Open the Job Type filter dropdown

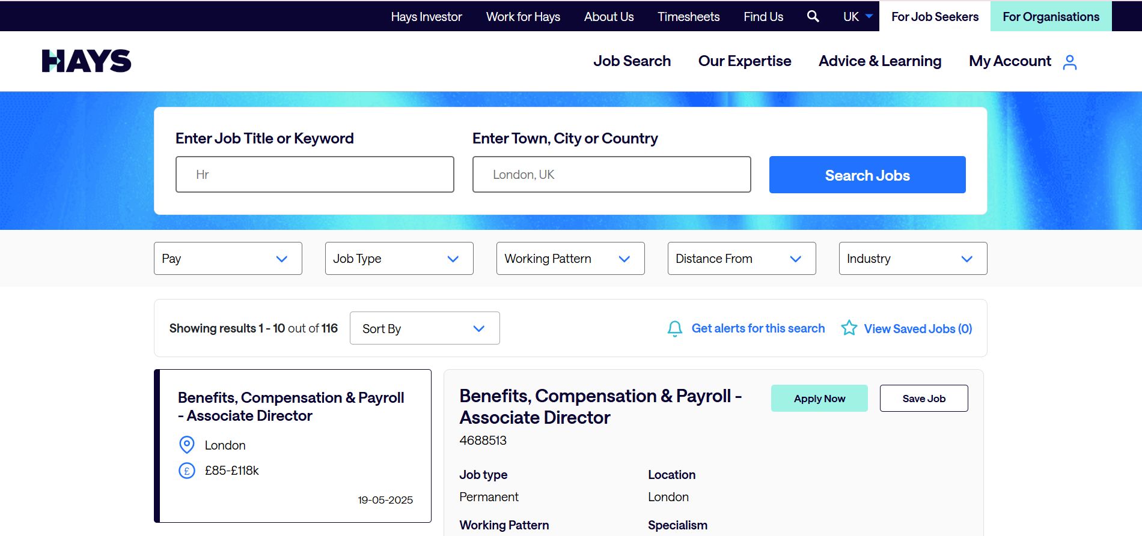point(399,259)
